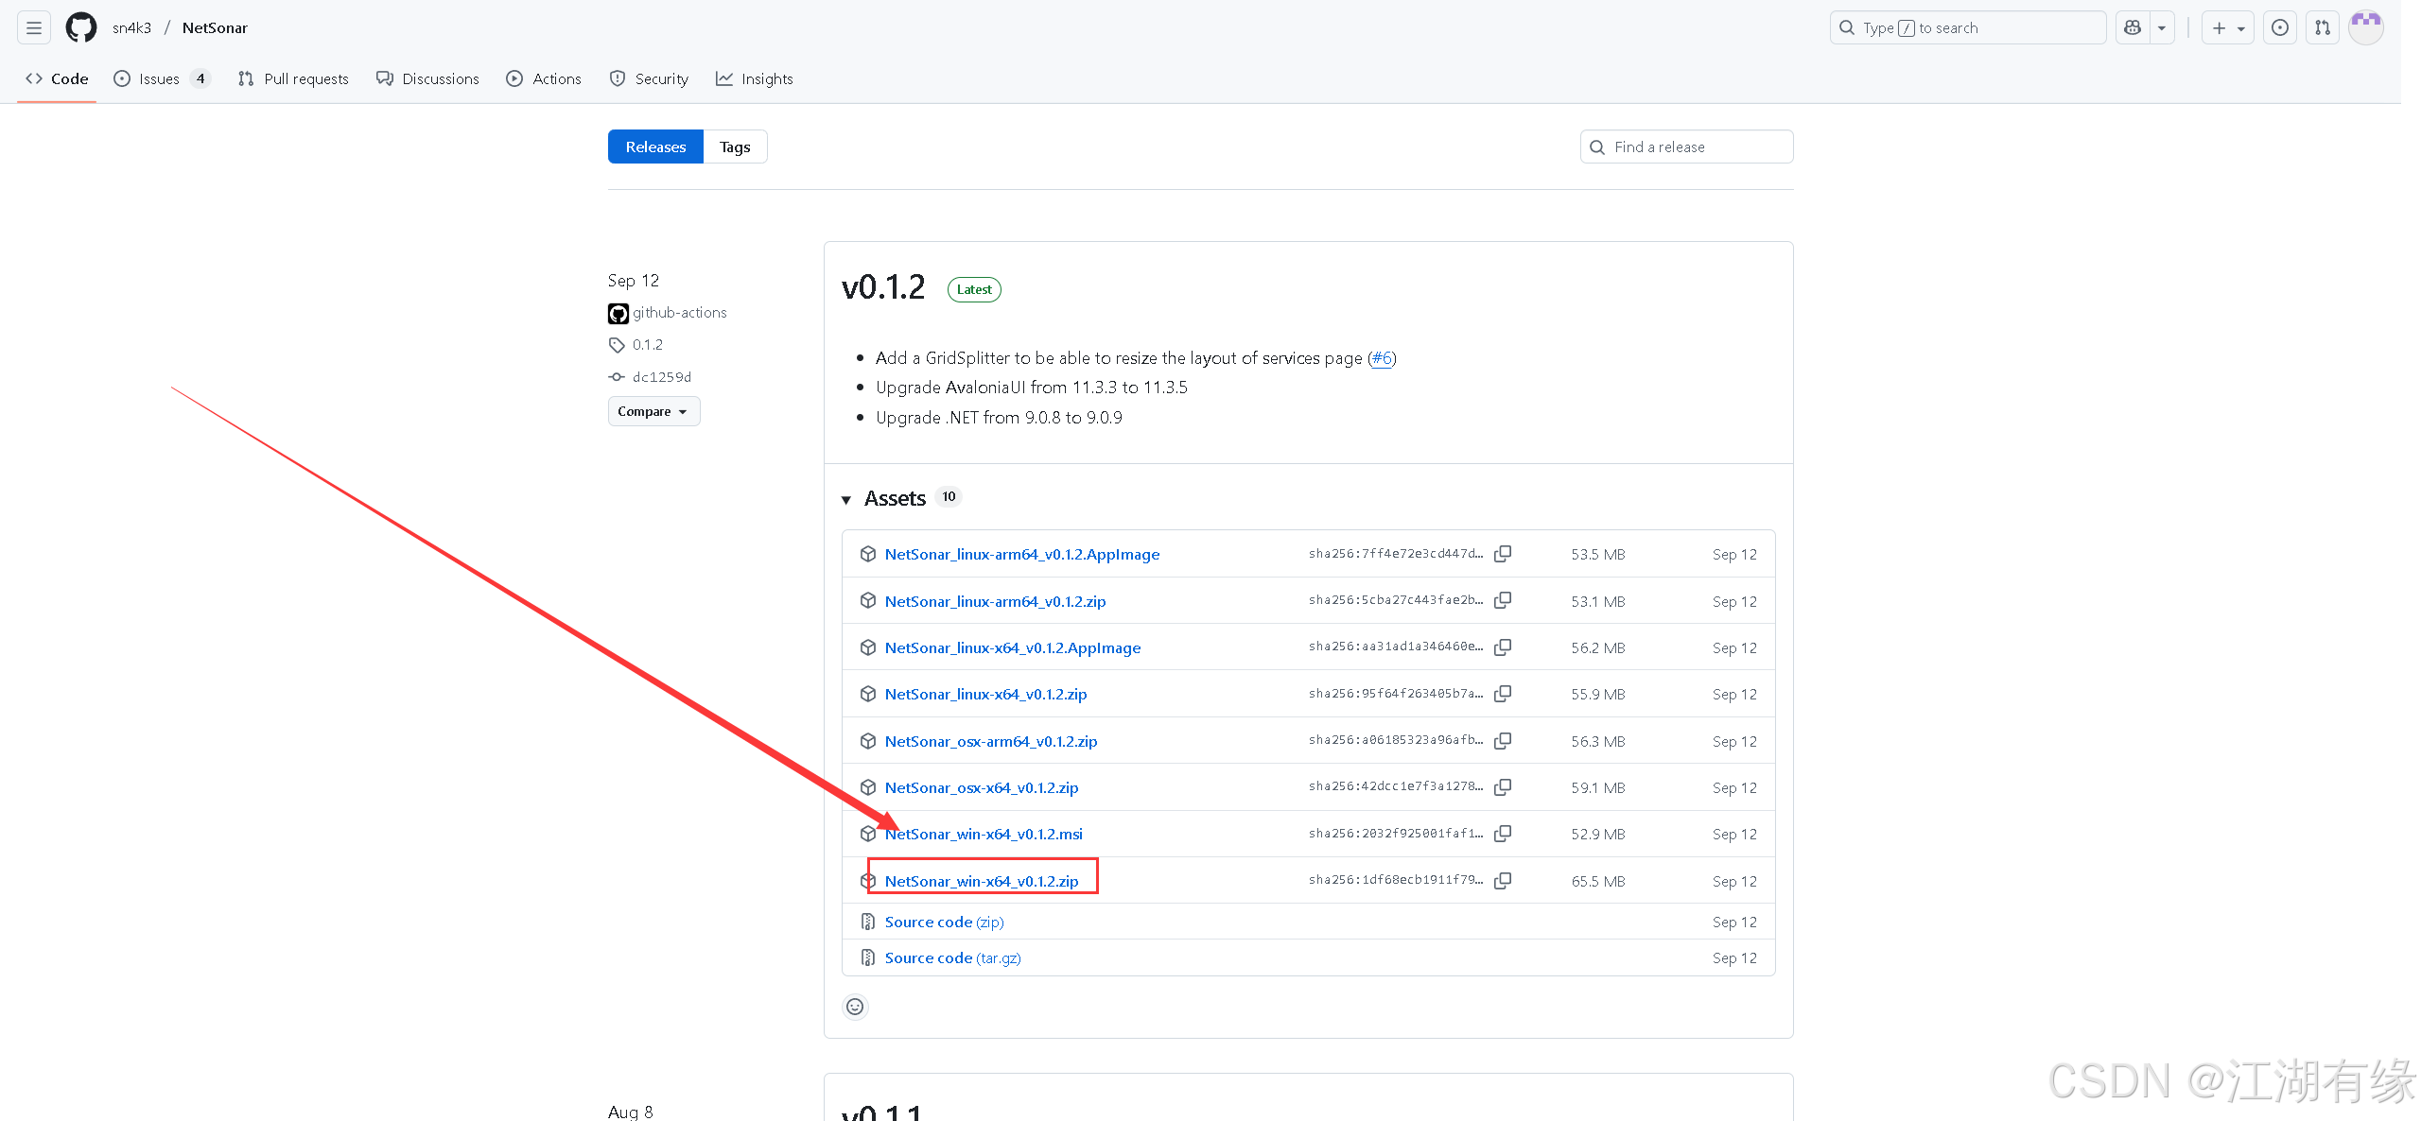Open the hamburger navigation menu
This screenshot has width=2421, height=1121.
[x=34, y=27]
